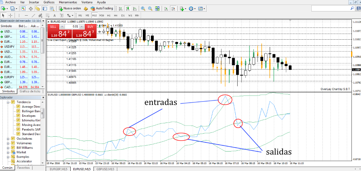Switch to the H4 timeframe

[x=115, y=15]
